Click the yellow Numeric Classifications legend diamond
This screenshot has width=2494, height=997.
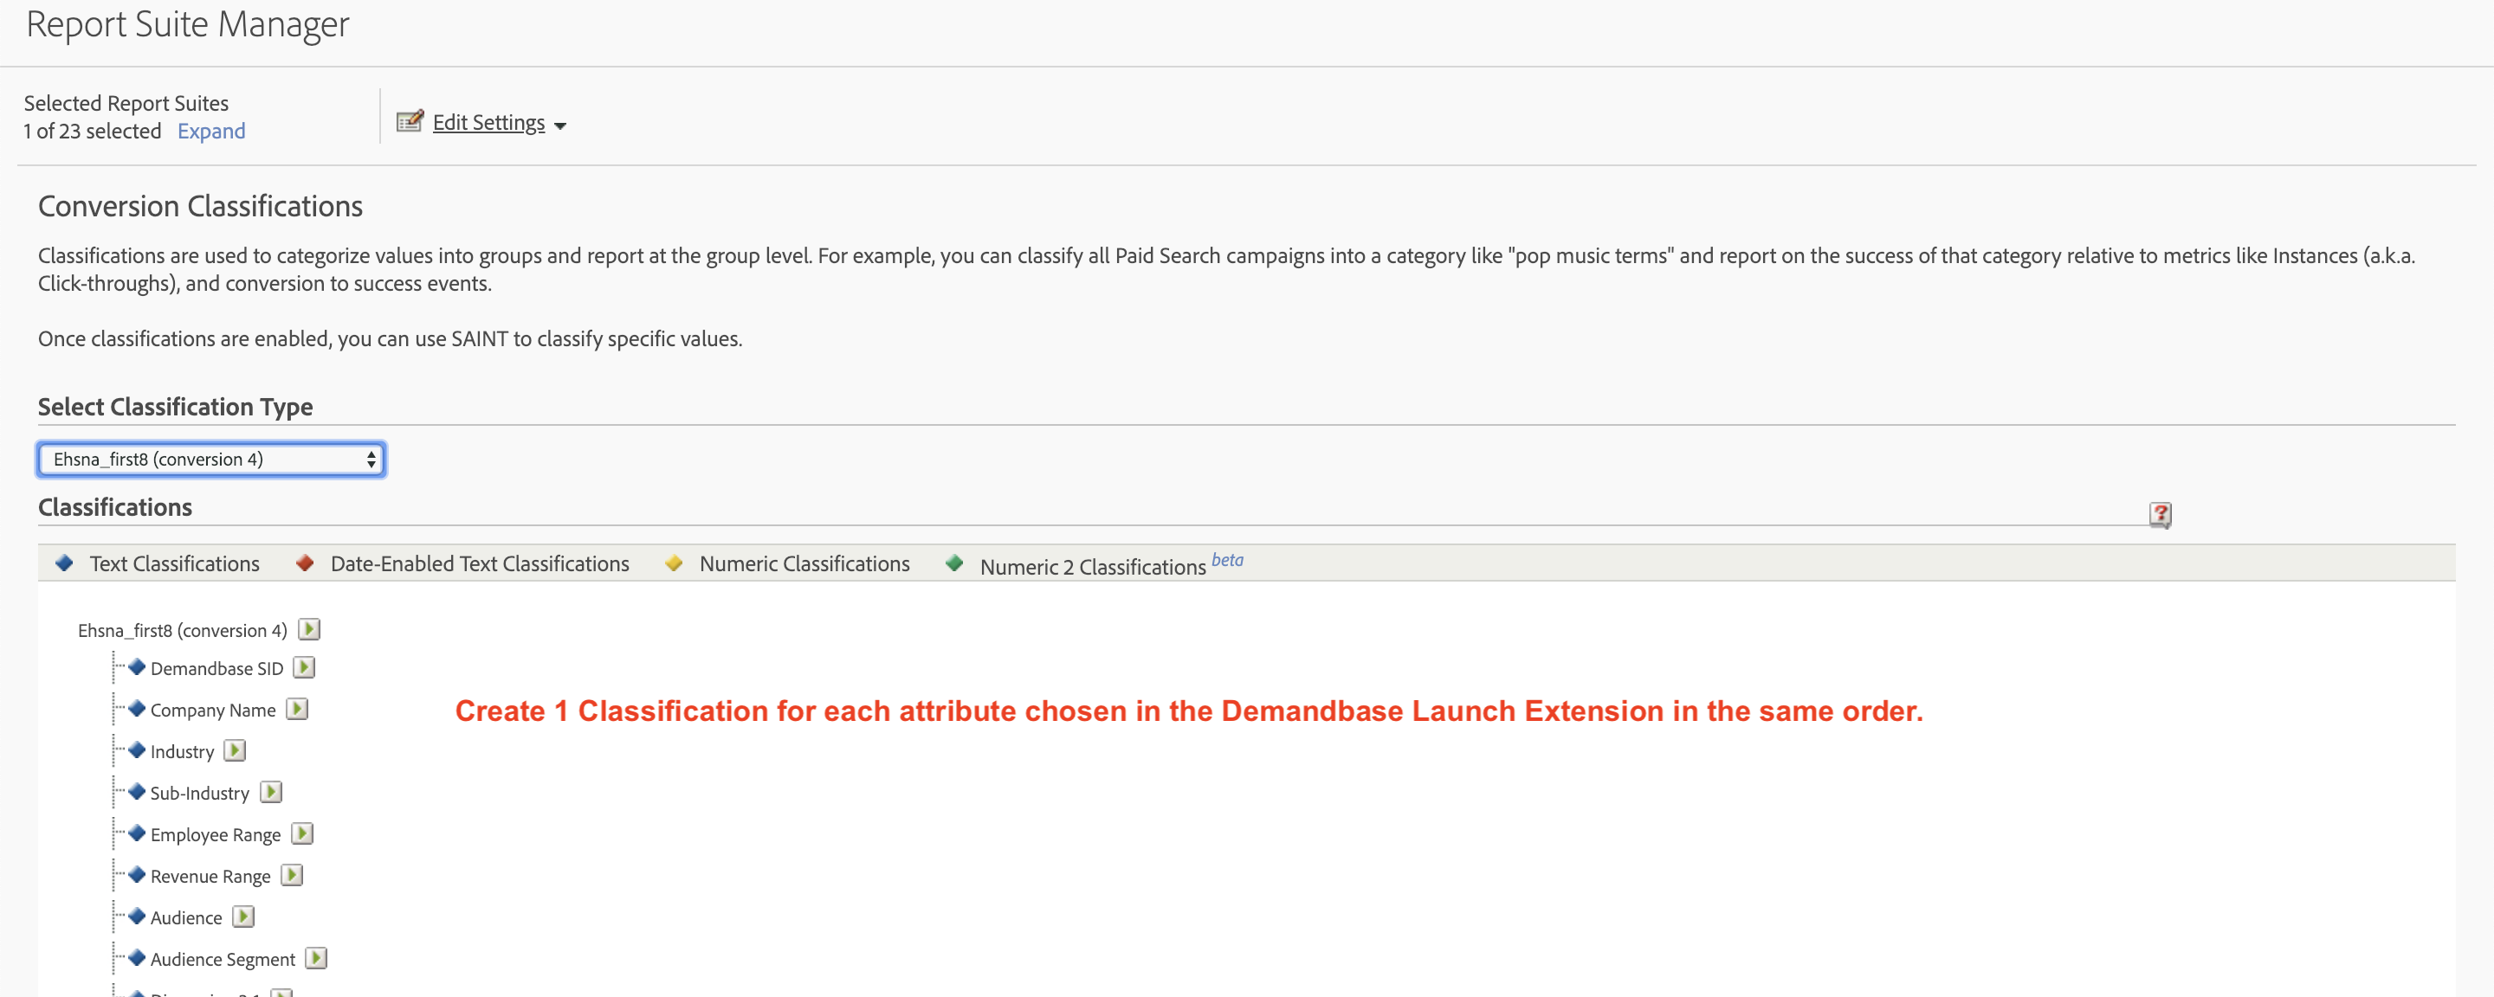(674, 563)
